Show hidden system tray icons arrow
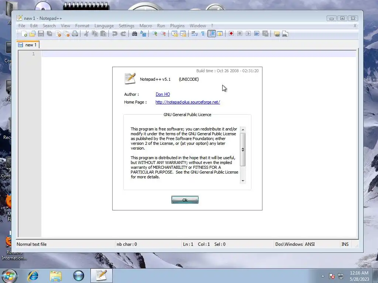 (323, 276)
